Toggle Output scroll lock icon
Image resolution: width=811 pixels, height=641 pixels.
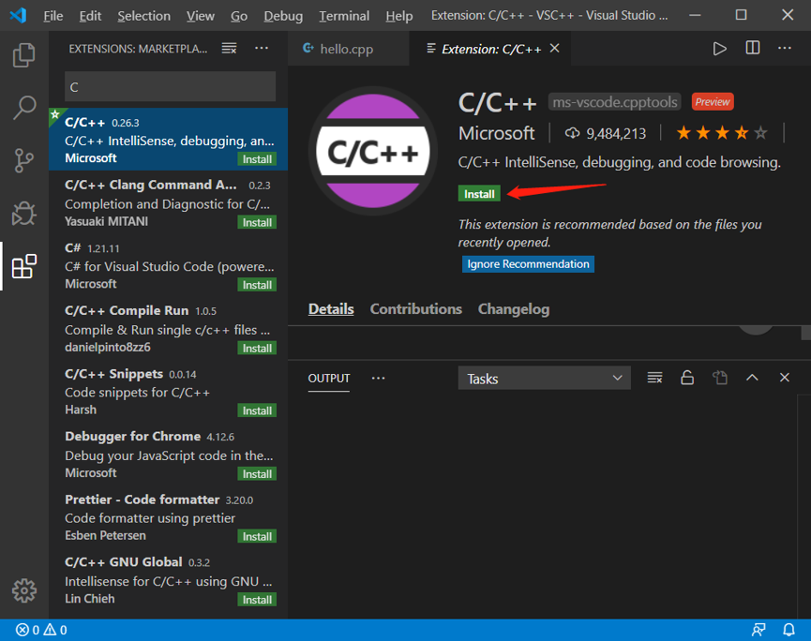click(687, 378)
